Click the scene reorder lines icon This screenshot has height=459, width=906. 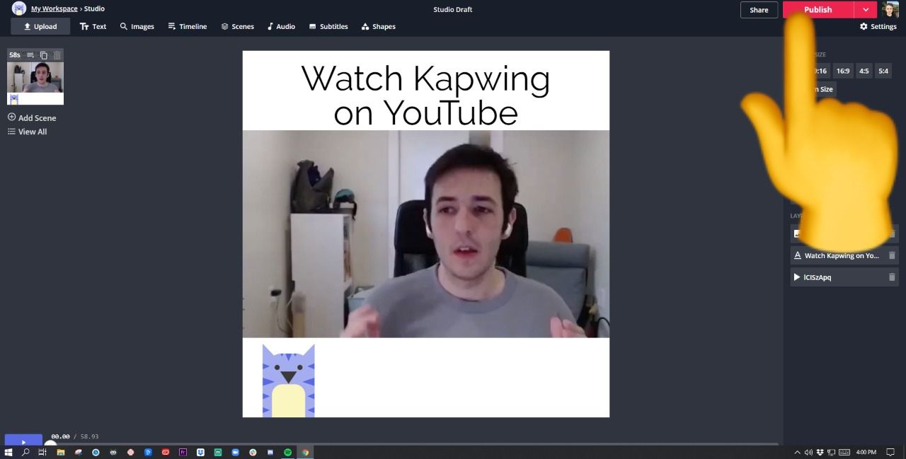point(30,55)
